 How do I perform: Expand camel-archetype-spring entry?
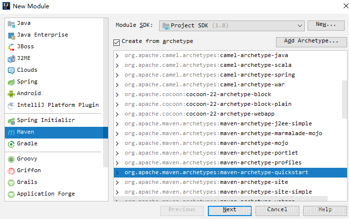[117, 76]
